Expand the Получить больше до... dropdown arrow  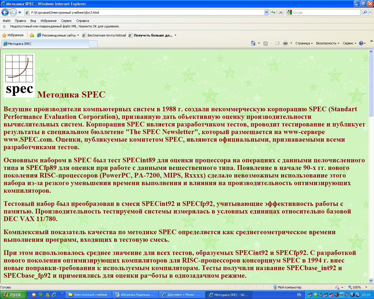(175, 35)
